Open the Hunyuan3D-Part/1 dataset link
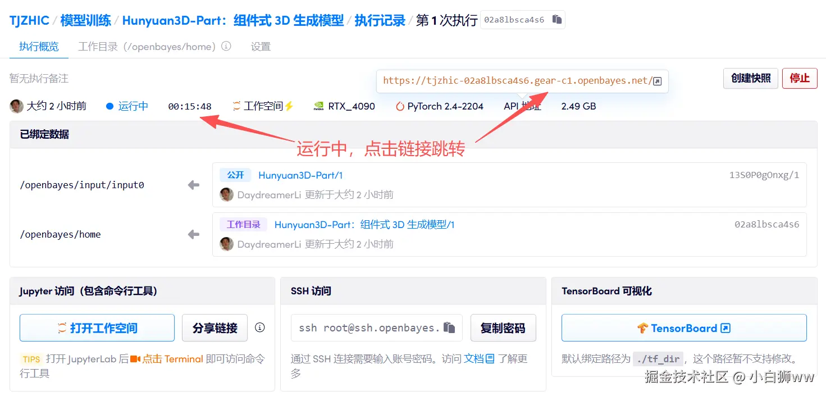The height and width of the screenshot is (396, 826). (300, 175)
